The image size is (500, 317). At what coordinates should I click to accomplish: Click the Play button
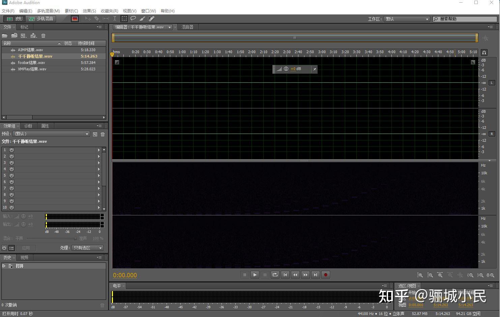[255, 275]
